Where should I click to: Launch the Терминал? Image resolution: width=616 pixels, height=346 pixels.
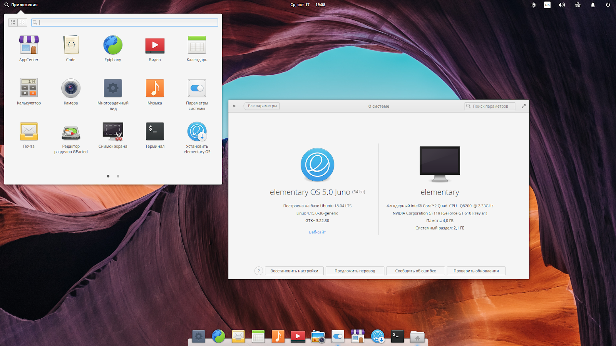point(154,133)
